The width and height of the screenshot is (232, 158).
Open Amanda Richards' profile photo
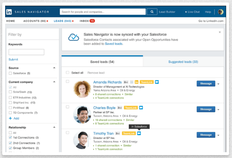pos(82,89)
